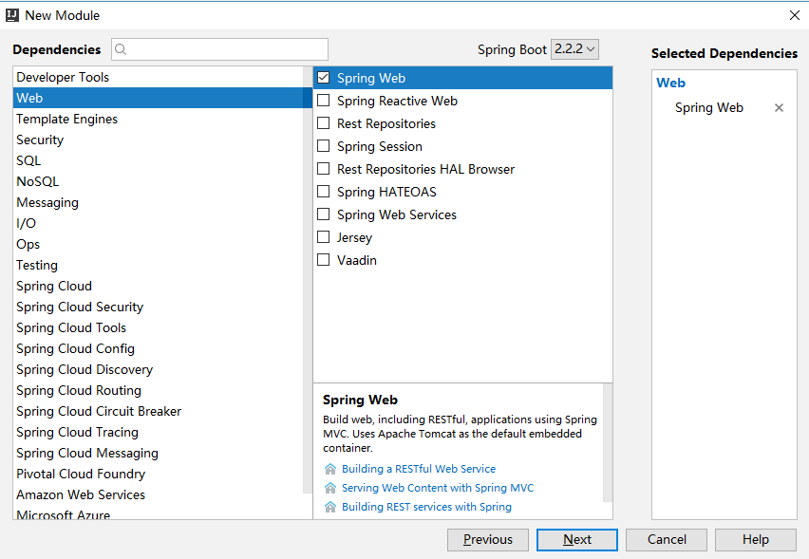The width and height of the screenshot is (809, 559).
Task: Click the home icon beside Building a RESTful Web Service
Action: (x=330, y=469)
